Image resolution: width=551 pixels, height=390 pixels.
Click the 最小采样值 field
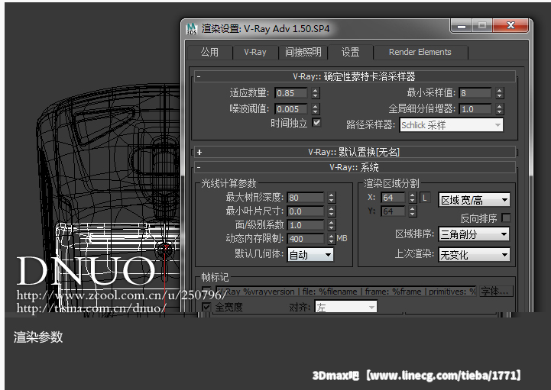tap(475, 93)
